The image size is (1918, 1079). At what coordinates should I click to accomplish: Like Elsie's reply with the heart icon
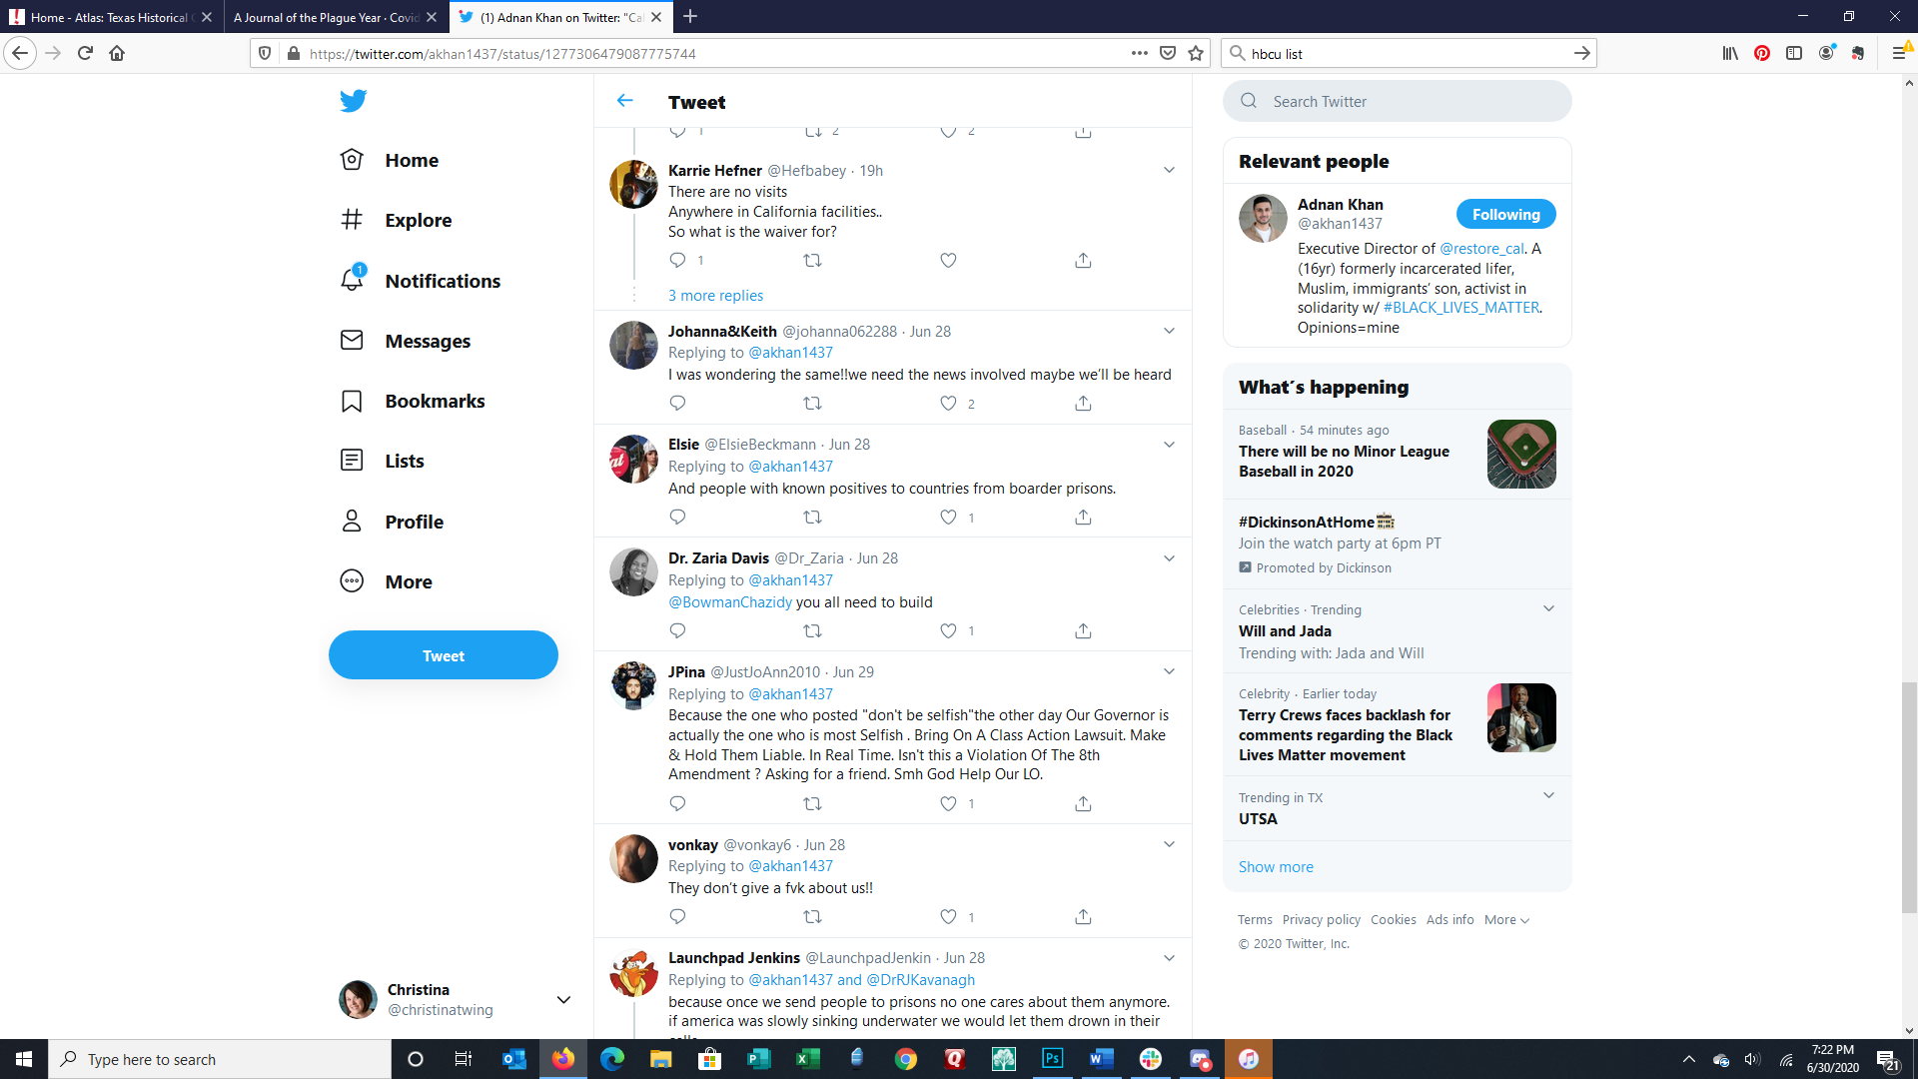948,517
